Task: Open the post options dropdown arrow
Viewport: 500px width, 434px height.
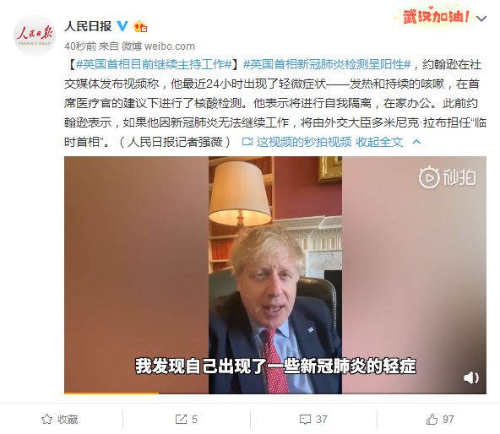Action: point(481,19)
